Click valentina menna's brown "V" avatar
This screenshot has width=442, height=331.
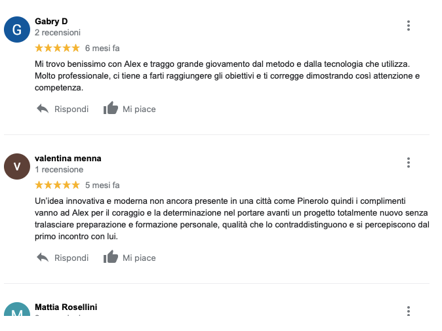click(x=17, y=166)
